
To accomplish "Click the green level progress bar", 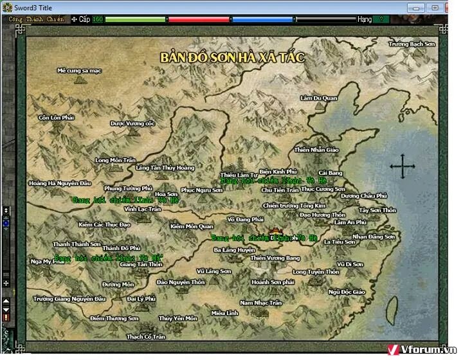I will tap(136, 19).
